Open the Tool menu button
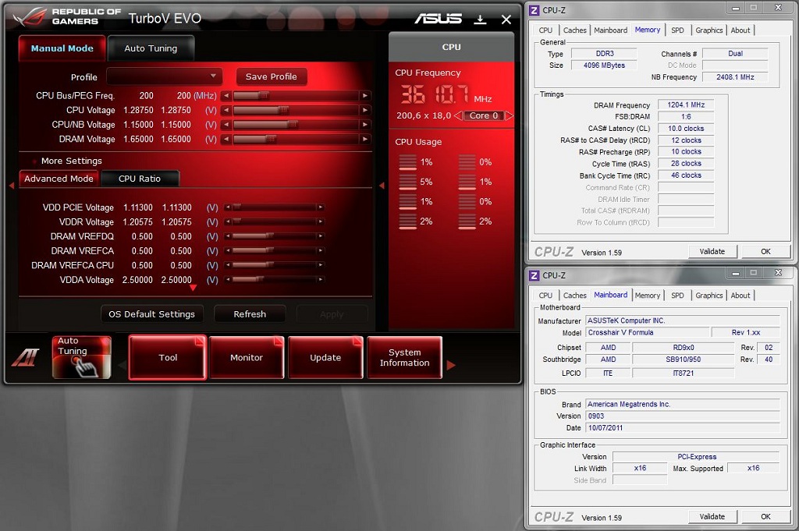This screenshot has width=799, height=531. tap(168, 357)
